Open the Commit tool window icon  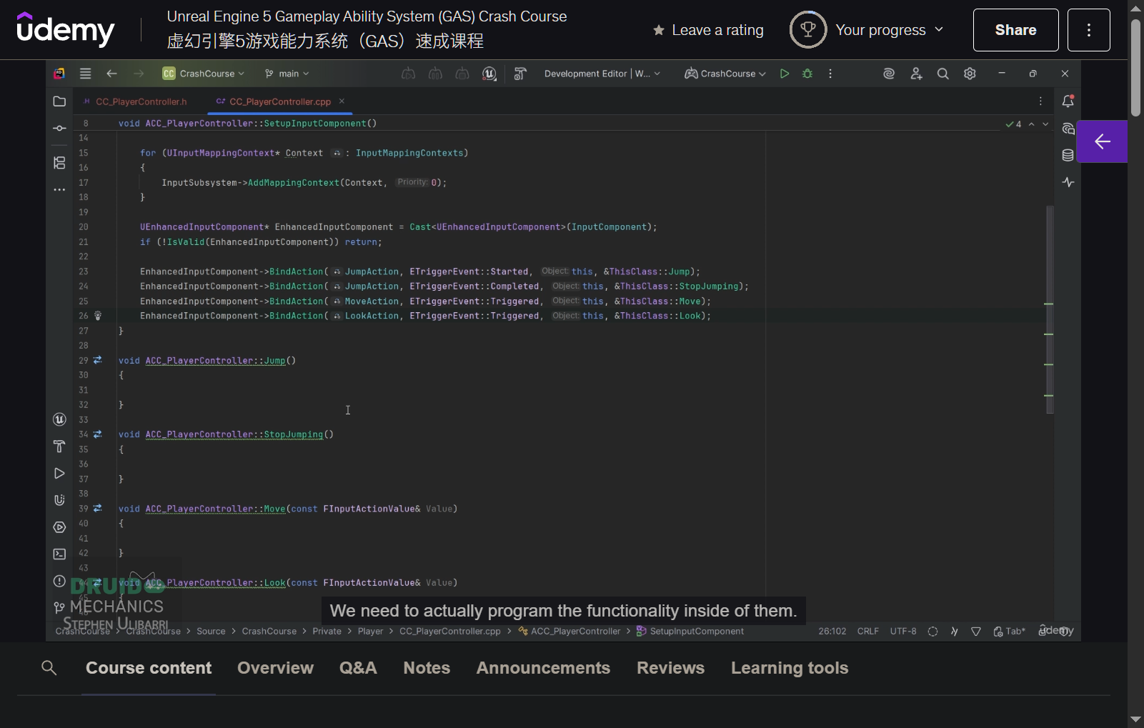pyautogui.click(x=59, y=129)
